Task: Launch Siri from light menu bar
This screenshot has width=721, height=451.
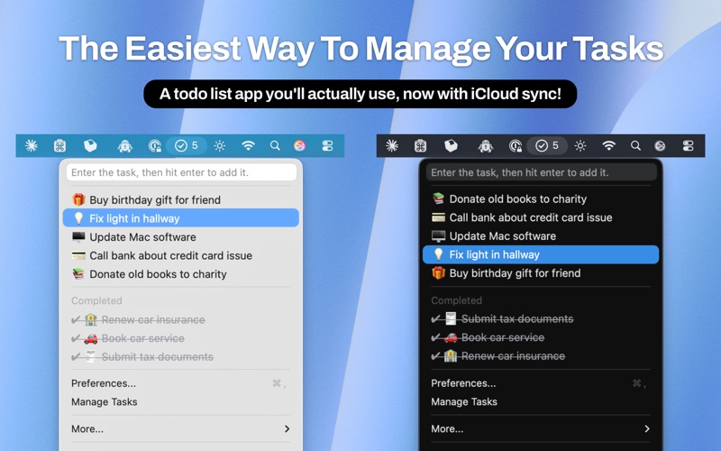Action: pos(299,146)
